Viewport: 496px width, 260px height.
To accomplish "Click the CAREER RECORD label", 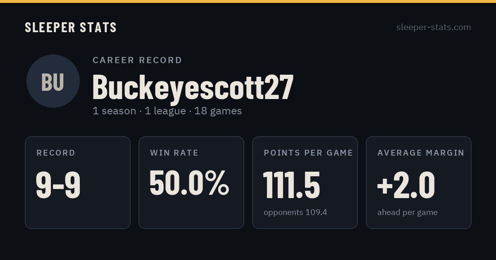I will (x=137, y=60).
